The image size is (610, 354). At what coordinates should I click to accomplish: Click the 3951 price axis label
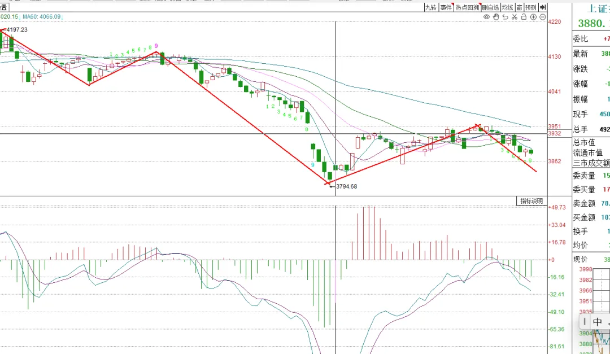(x=555, y=126)
